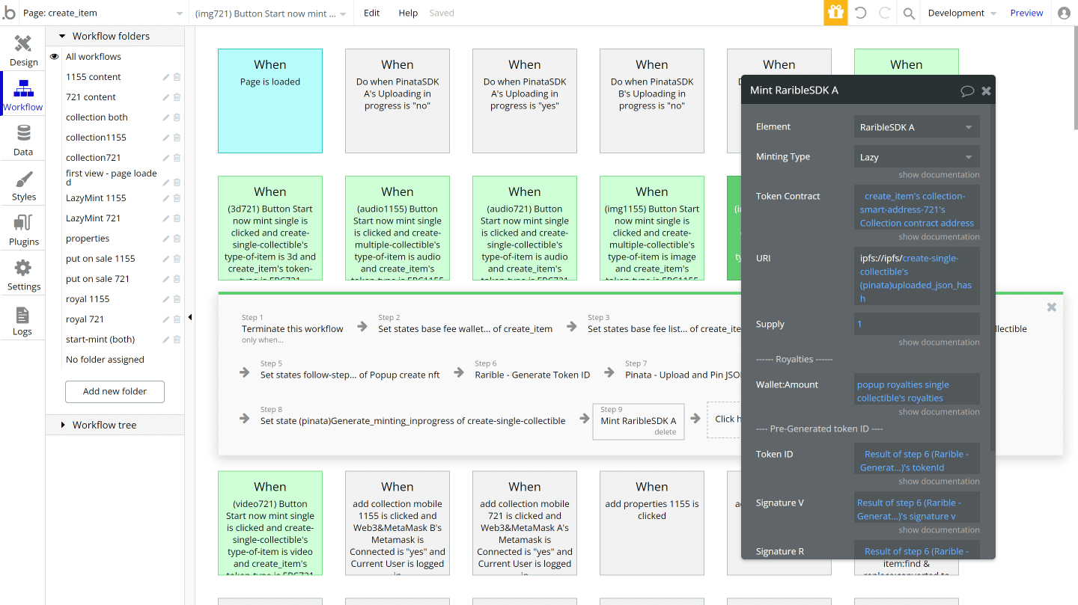Click the Supply input field showing 1
The image size is (1078, 605).
(916, 324)
